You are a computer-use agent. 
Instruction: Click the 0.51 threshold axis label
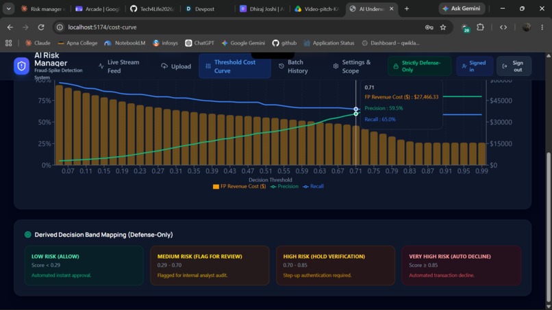click(266, 171)
